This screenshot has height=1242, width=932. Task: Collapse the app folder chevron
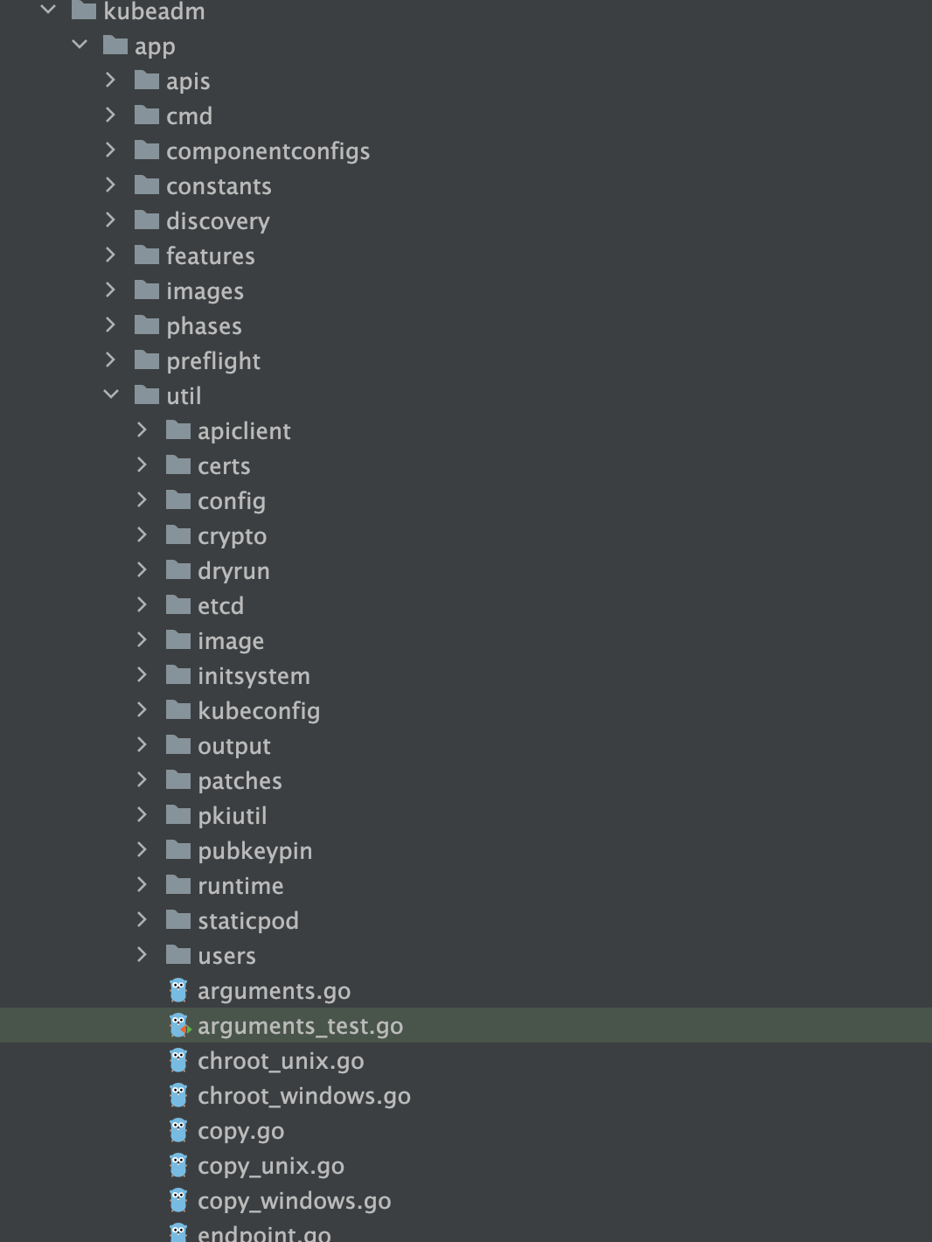tap(80, 45)
